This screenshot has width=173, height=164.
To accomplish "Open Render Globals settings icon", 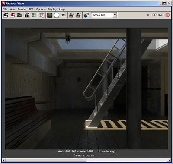I will (42, 15).
